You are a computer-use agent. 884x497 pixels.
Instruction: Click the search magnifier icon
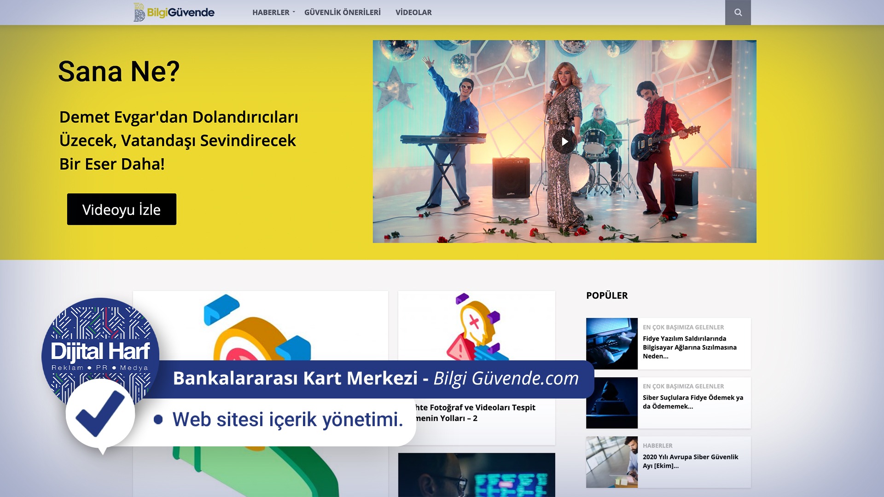738,12
